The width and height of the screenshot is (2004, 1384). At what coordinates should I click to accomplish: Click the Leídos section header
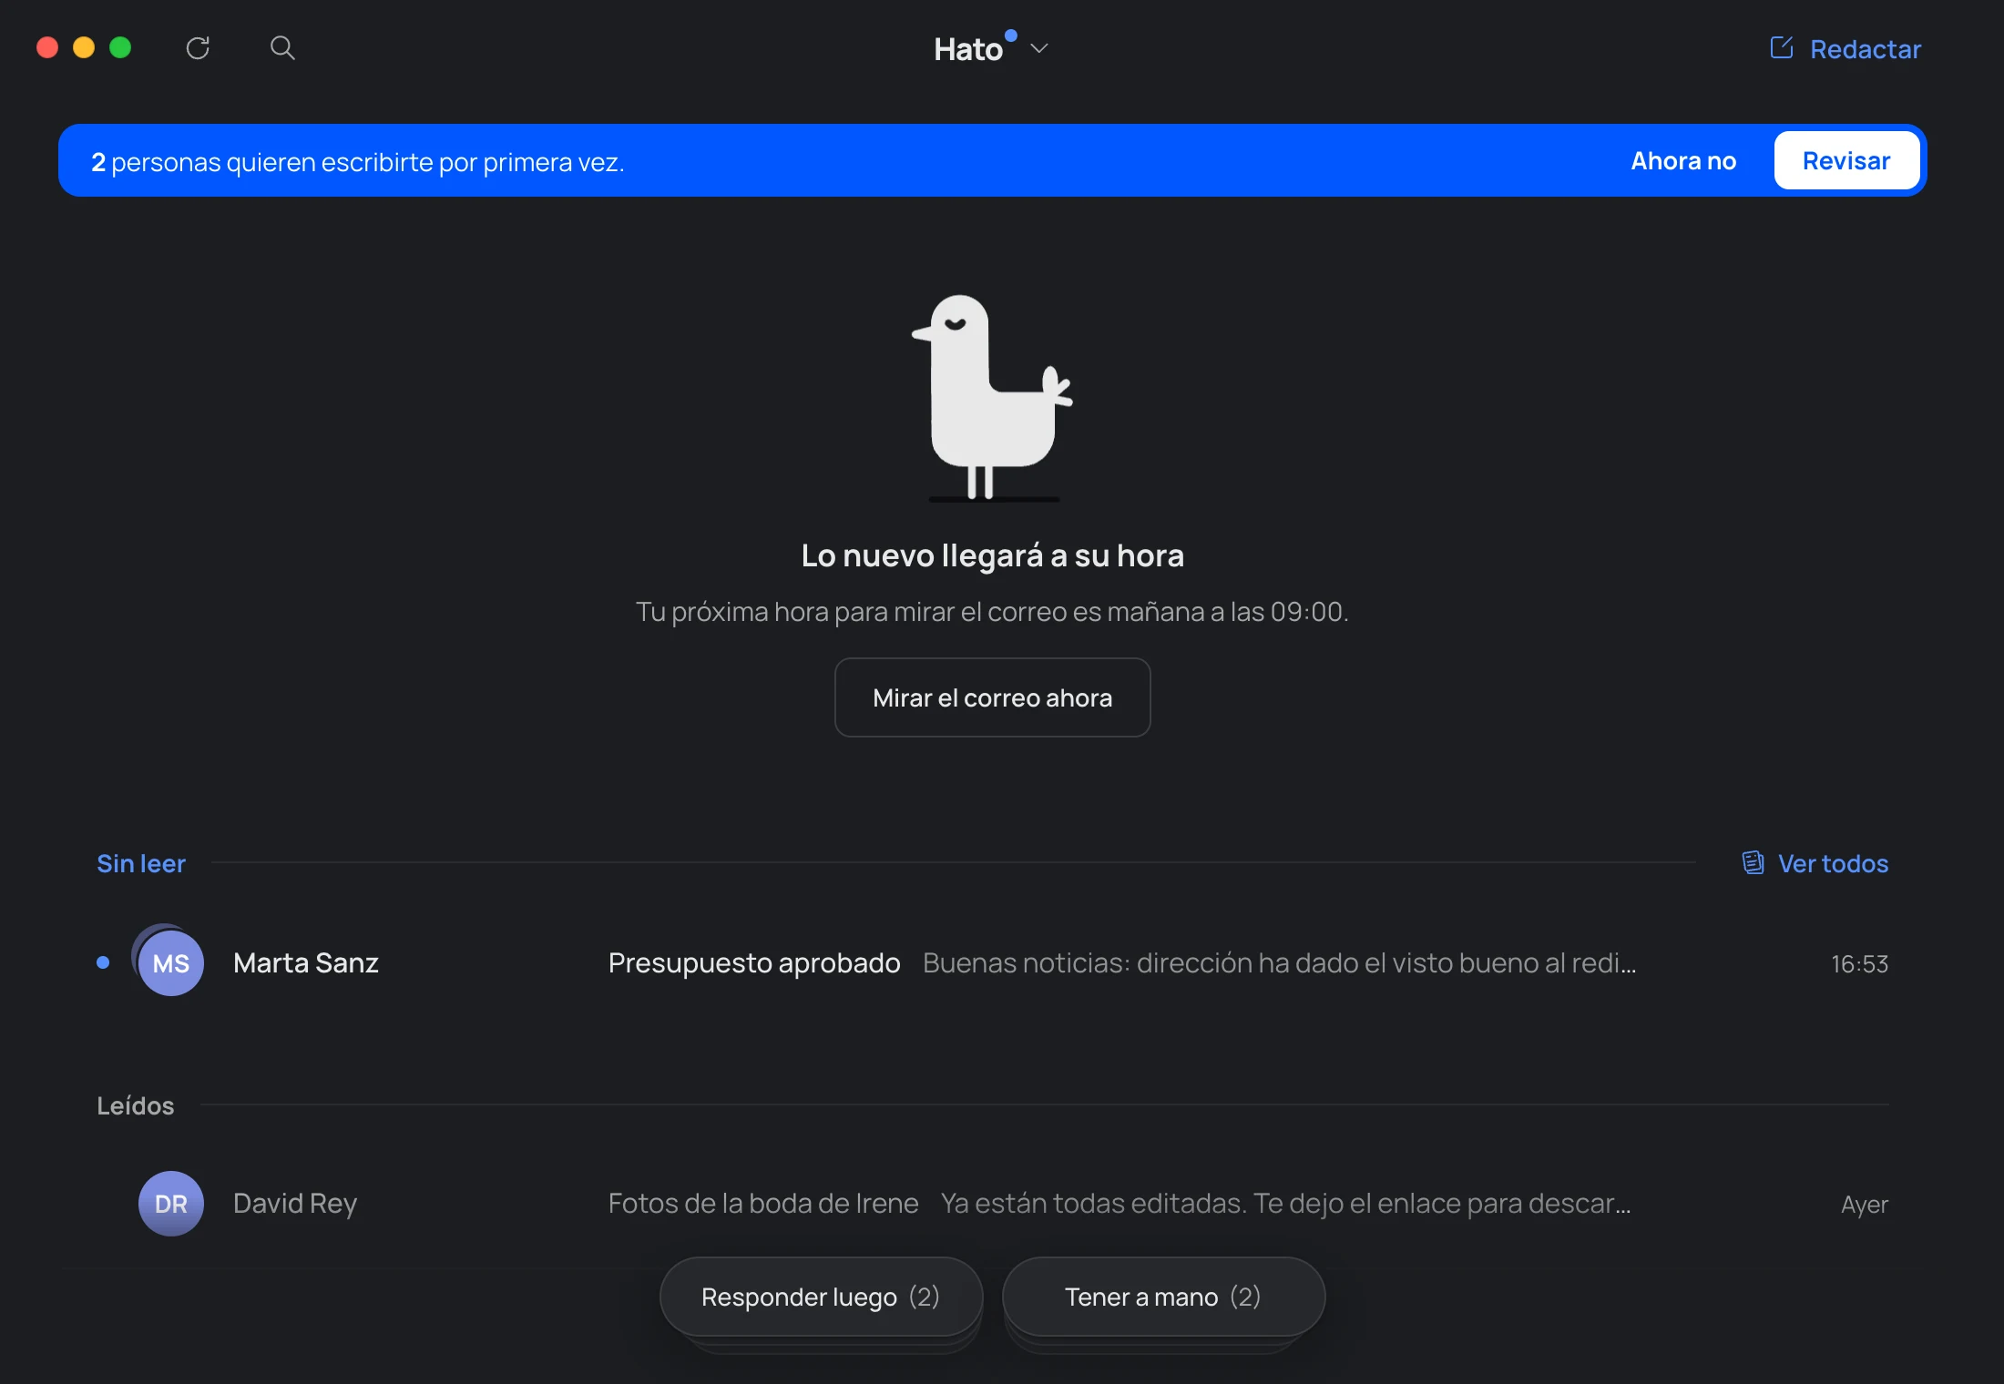click(135, 1104)
